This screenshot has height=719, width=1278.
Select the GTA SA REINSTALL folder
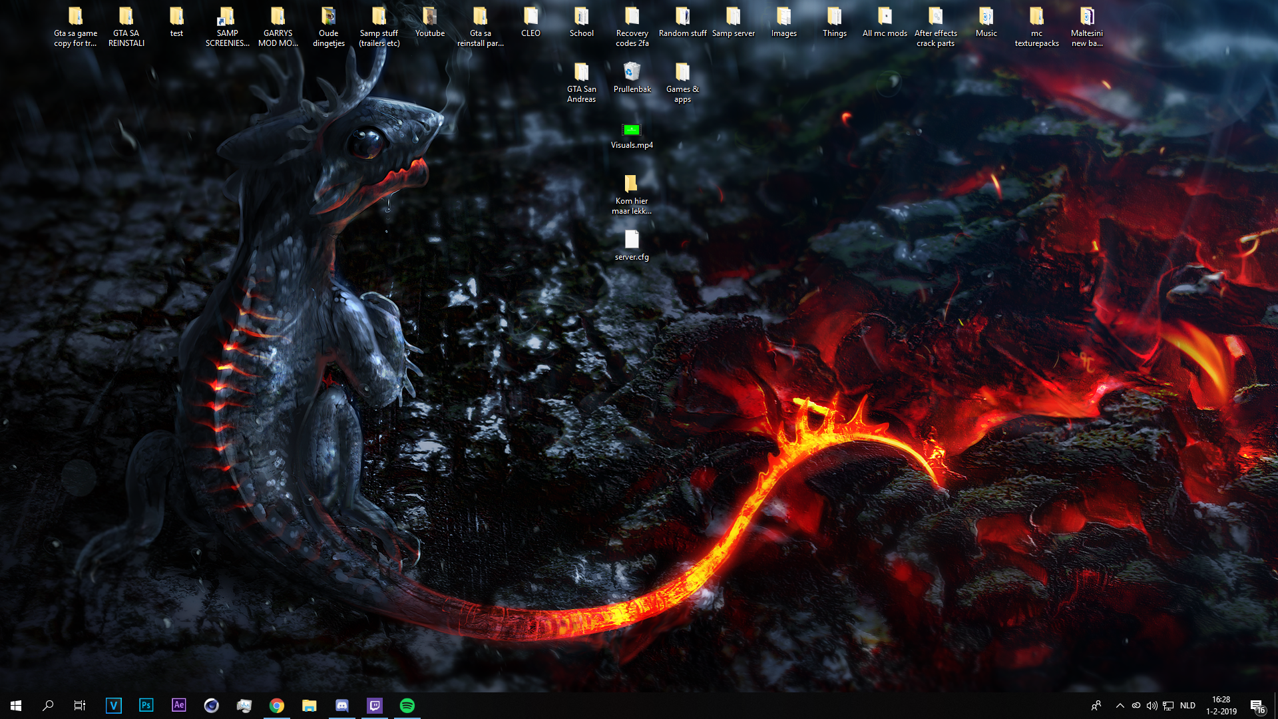click(x=126, y=27)
